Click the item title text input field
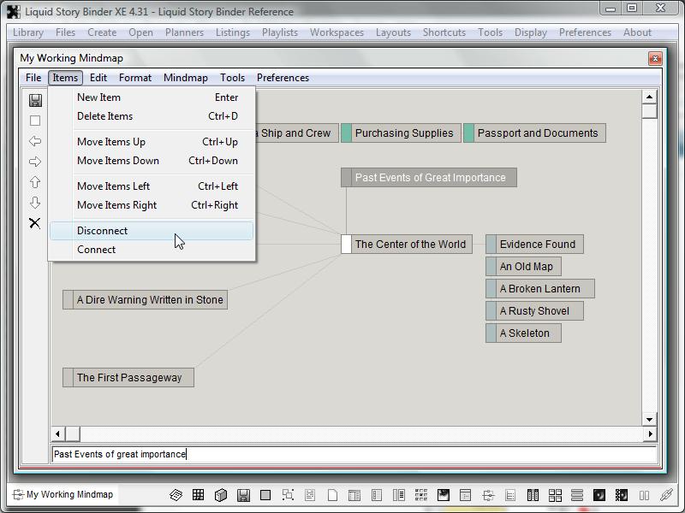 tap(353, 454)
